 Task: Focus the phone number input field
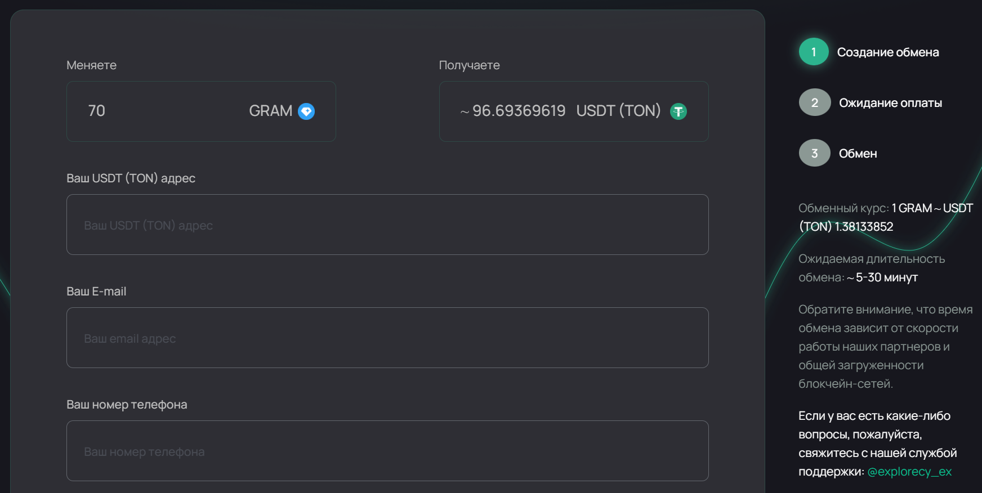[x=387, y=451]
